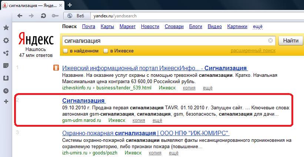Open the Notes panel in sidebar
Screen dimensions: 304x157
coord(6,66)
